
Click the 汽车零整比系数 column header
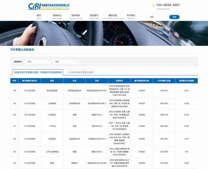[164, 81]
